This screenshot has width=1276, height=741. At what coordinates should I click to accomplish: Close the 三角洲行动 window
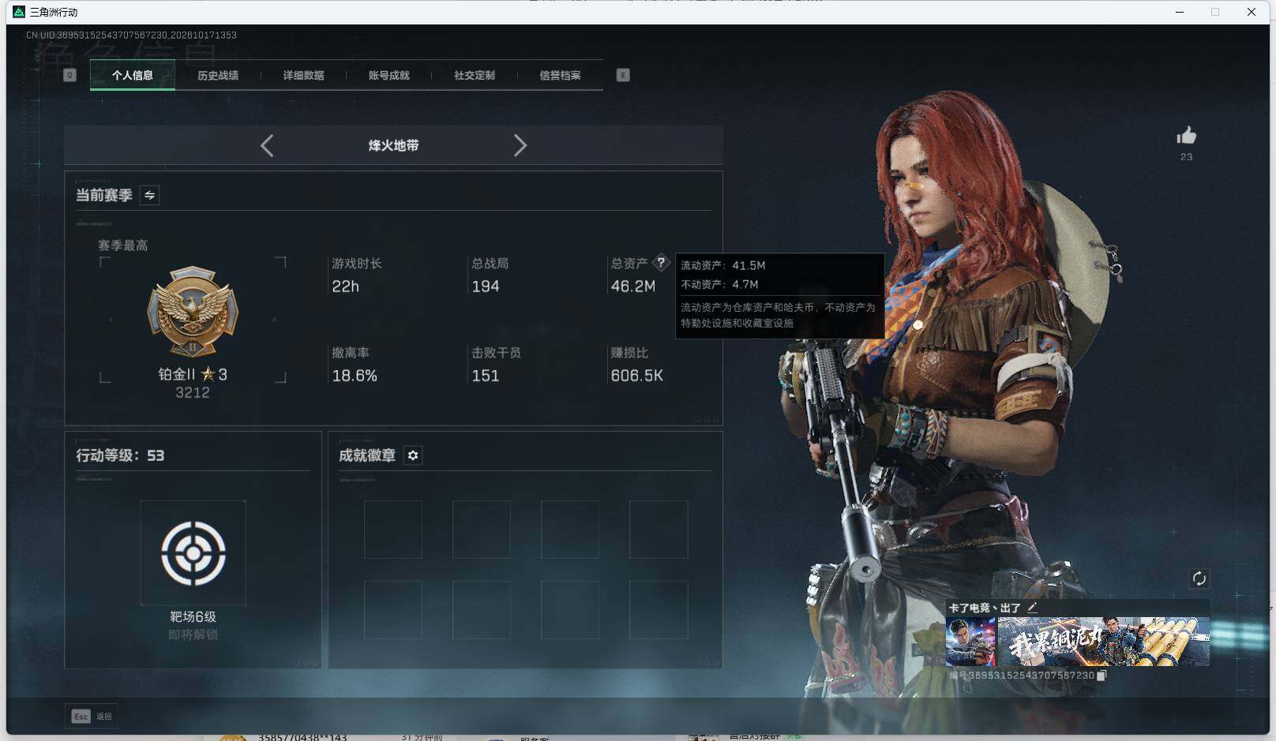tap(1252, 12)
